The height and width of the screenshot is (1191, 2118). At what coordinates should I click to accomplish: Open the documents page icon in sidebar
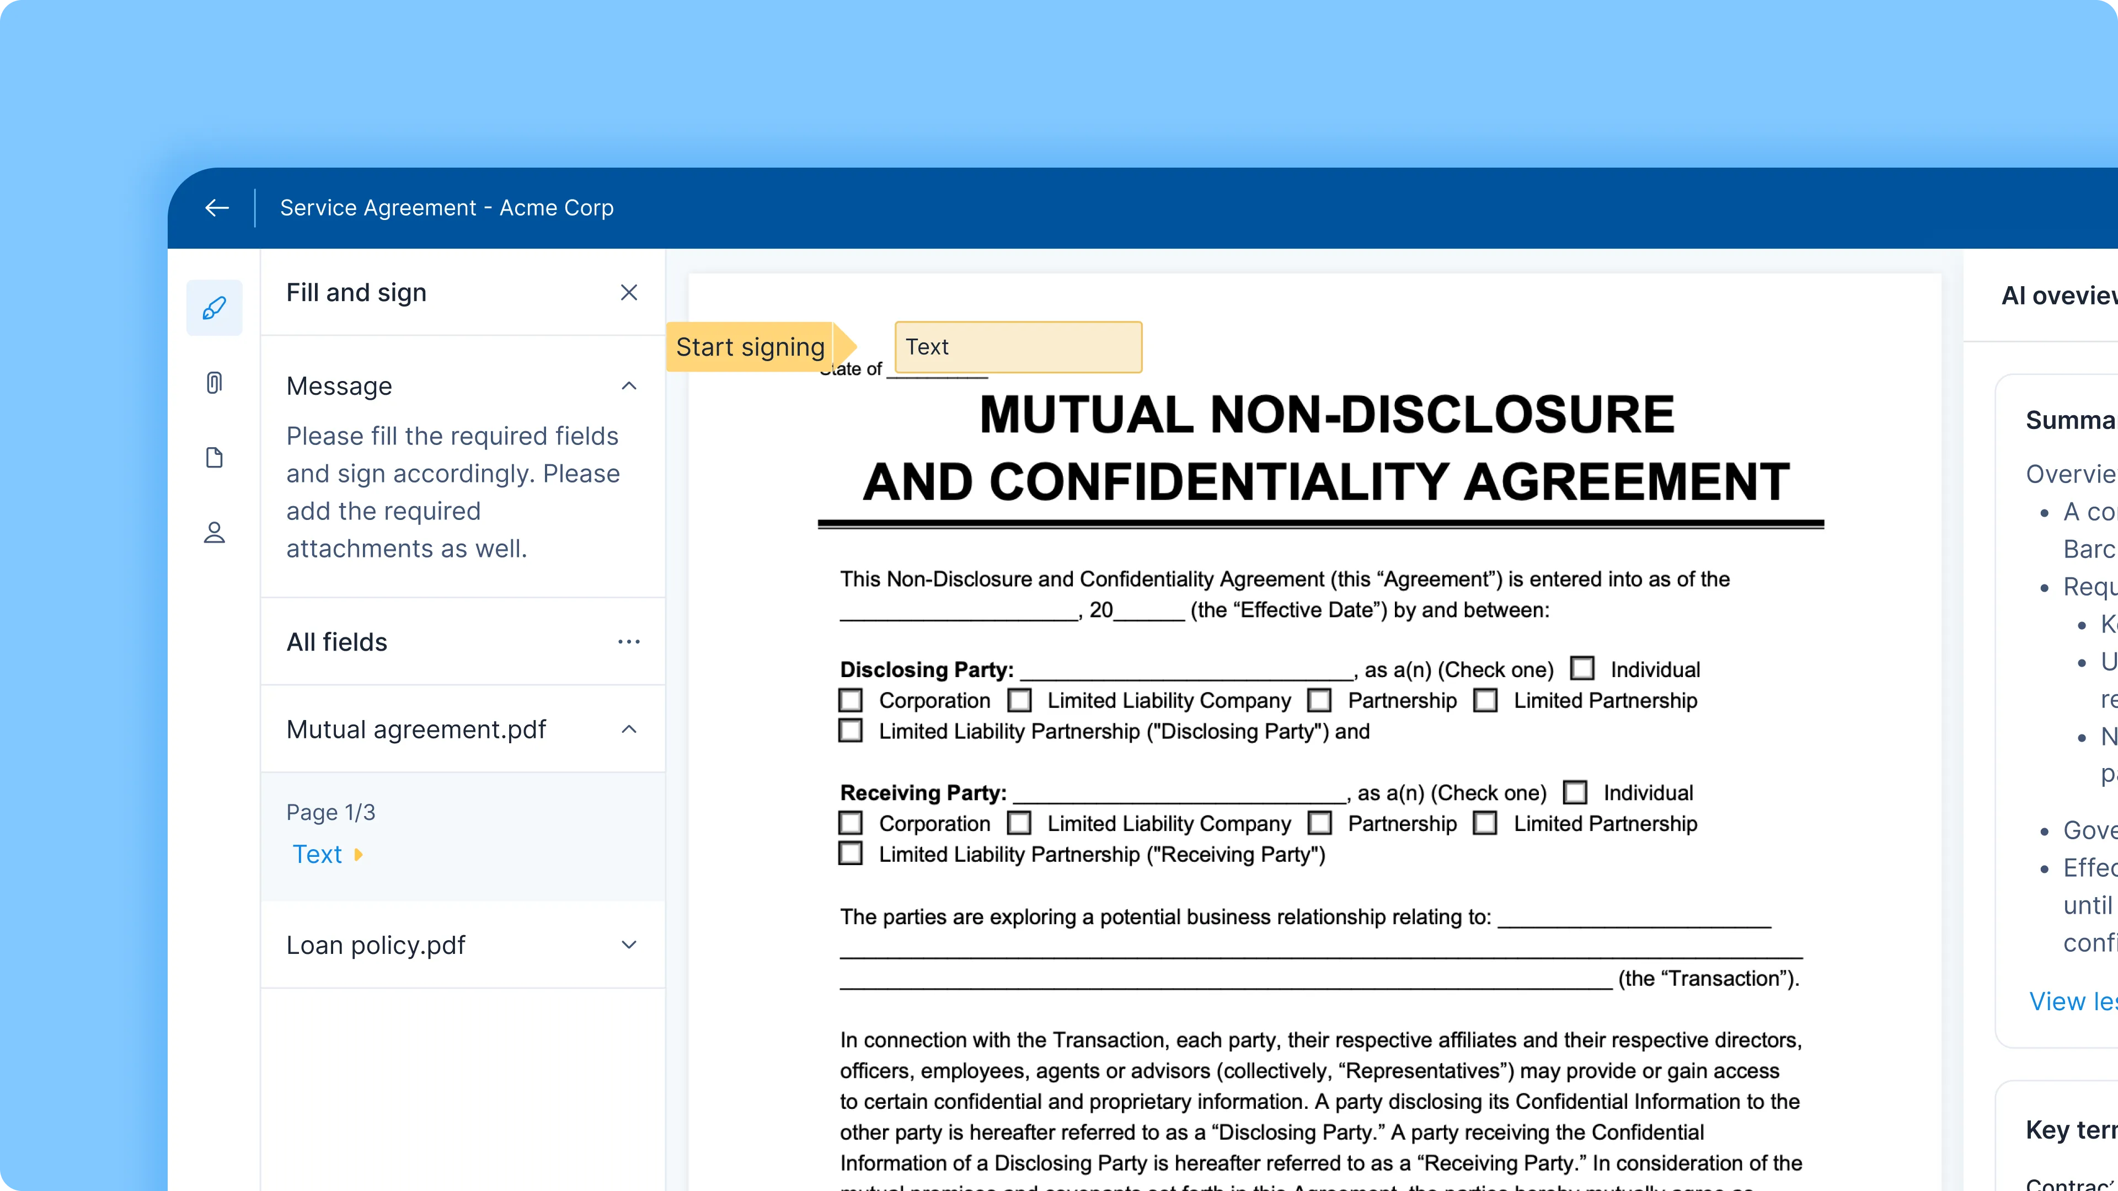coord(215,458)
